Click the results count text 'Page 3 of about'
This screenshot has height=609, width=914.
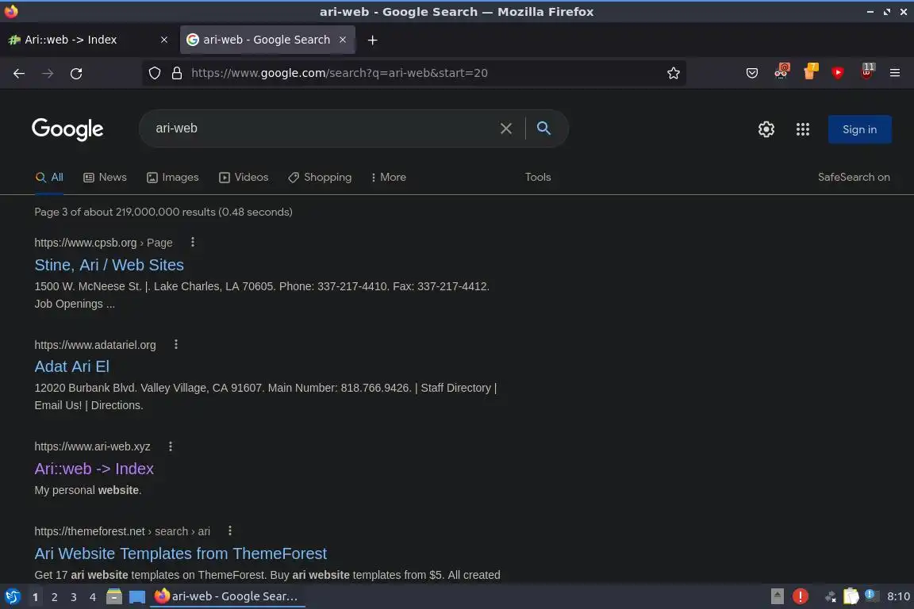click(x=163, y=213)
